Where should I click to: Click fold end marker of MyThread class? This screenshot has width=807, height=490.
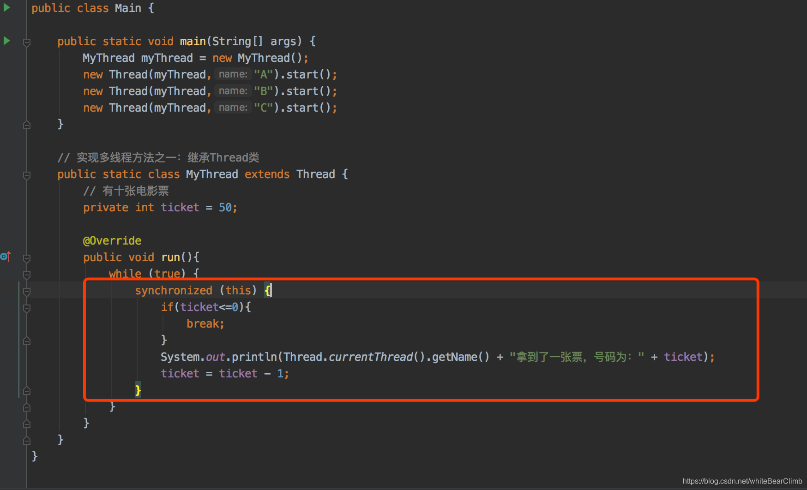coord(27,440)
